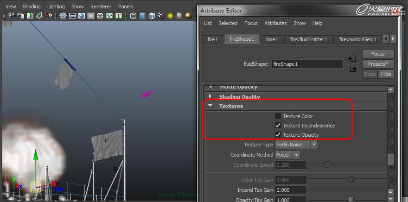Open the Shading menu
408x202 pixels.
point(32,6)
